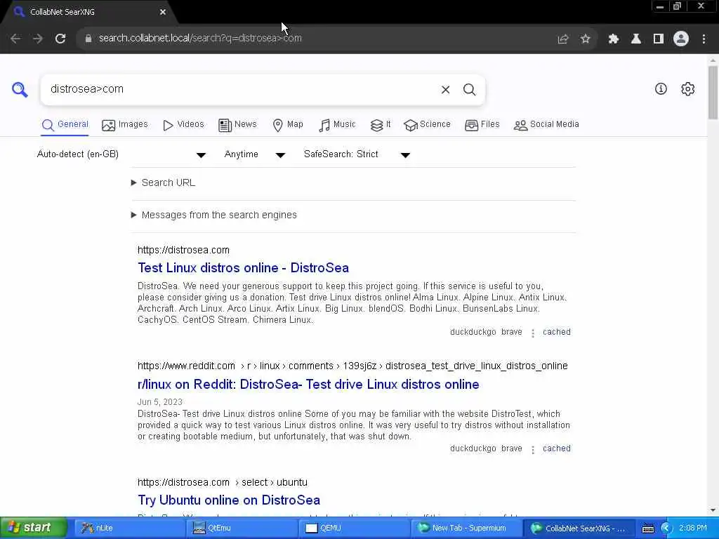
Task: Close the CollabNet SearXNG tab
Action: (163, 13)
